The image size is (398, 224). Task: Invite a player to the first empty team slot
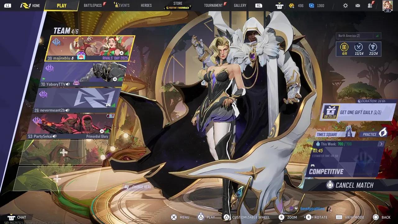[x=63, y=152]
